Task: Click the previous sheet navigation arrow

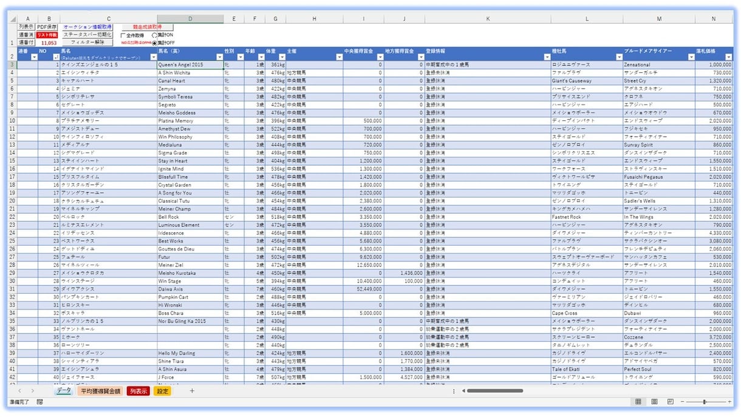Action: 19,391
